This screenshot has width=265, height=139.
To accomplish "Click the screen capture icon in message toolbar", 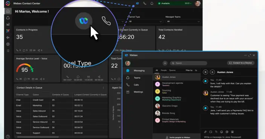I will (x=211, y=132).
